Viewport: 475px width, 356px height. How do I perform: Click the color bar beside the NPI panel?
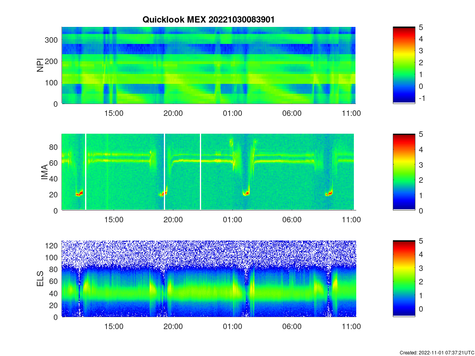(x=404, y=65)
